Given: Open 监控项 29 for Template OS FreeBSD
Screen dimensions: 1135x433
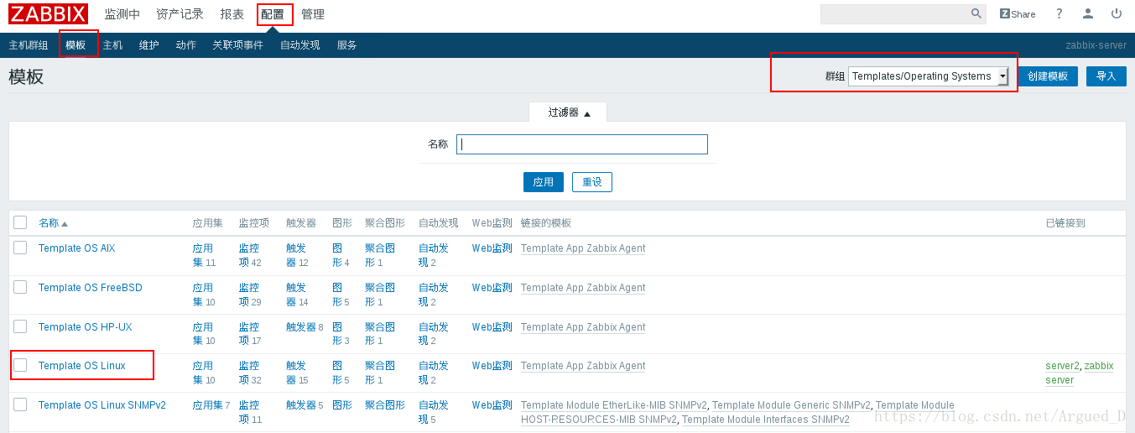Looking at the screenshot, I should (x=250, y=295).
